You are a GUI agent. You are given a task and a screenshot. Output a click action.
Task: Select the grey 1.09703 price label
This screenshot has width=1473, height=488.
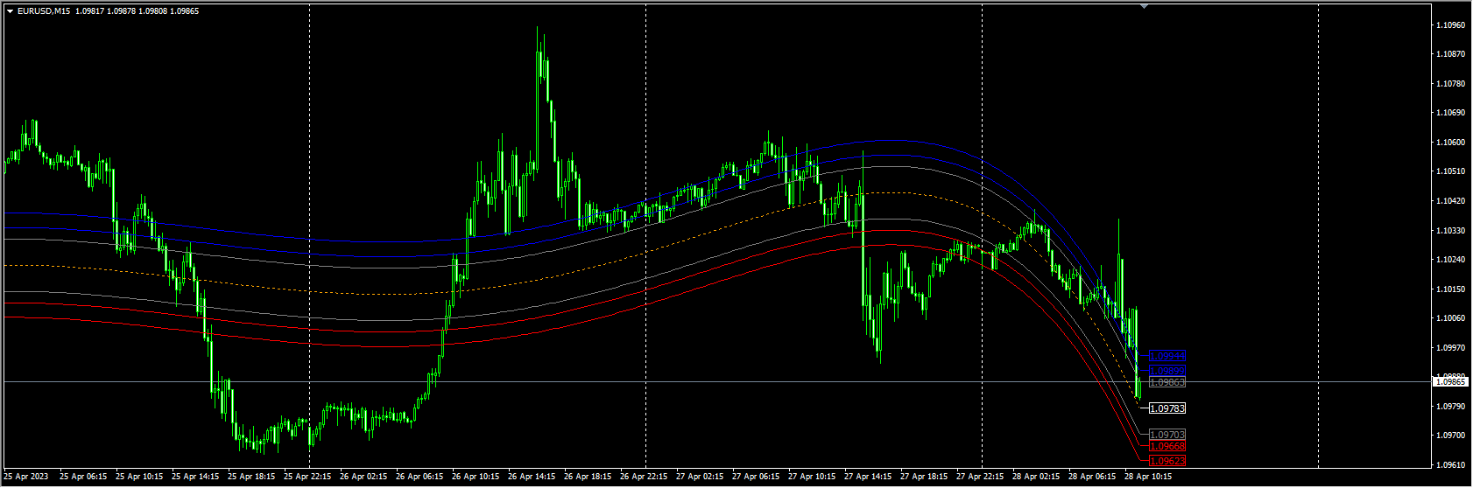pyautogui.click(x=1167, y=435)
